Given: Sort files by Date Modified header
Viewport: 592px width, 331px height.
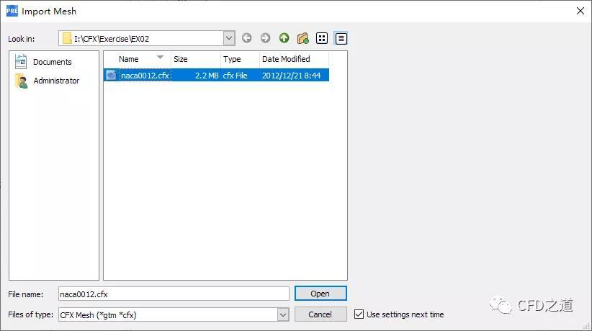Looking at the screenshot, I should coord(294,59).
